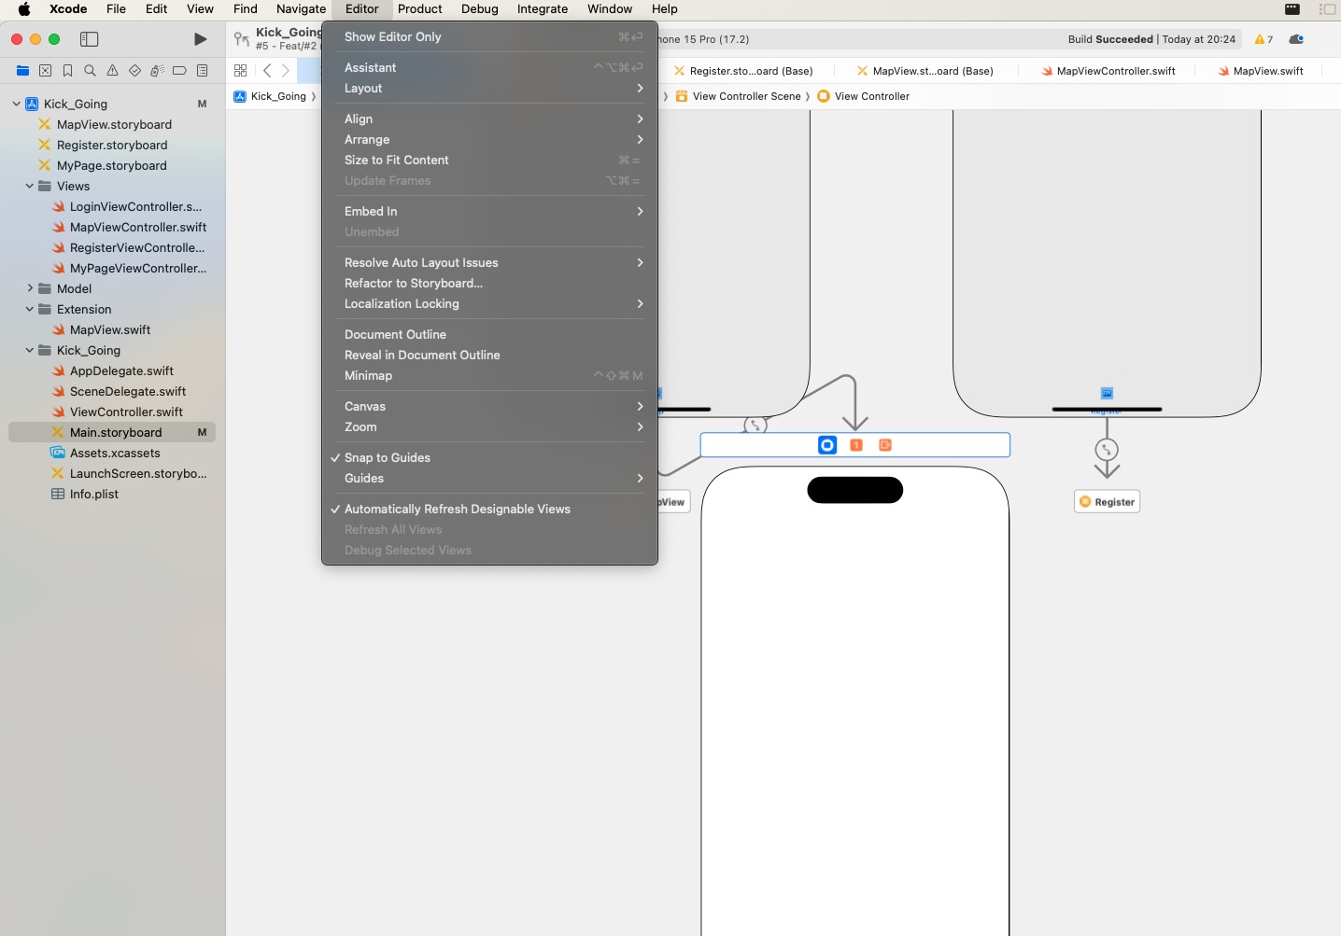Click the cloud status icon in toolbar
Image resolution: width=1341 pixels, height=936 pixels.
coord(1296,39)
